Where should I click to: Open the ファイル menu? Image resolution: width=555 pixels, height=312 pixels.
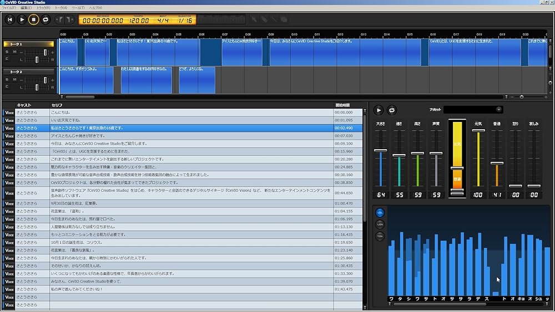(x=9, y=8)
